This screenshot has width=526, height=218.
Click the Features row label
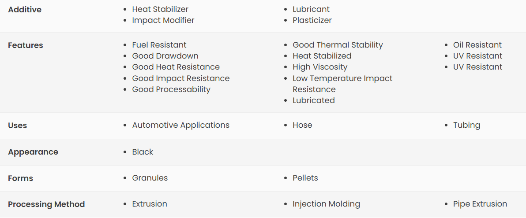(x=26, y=45)
